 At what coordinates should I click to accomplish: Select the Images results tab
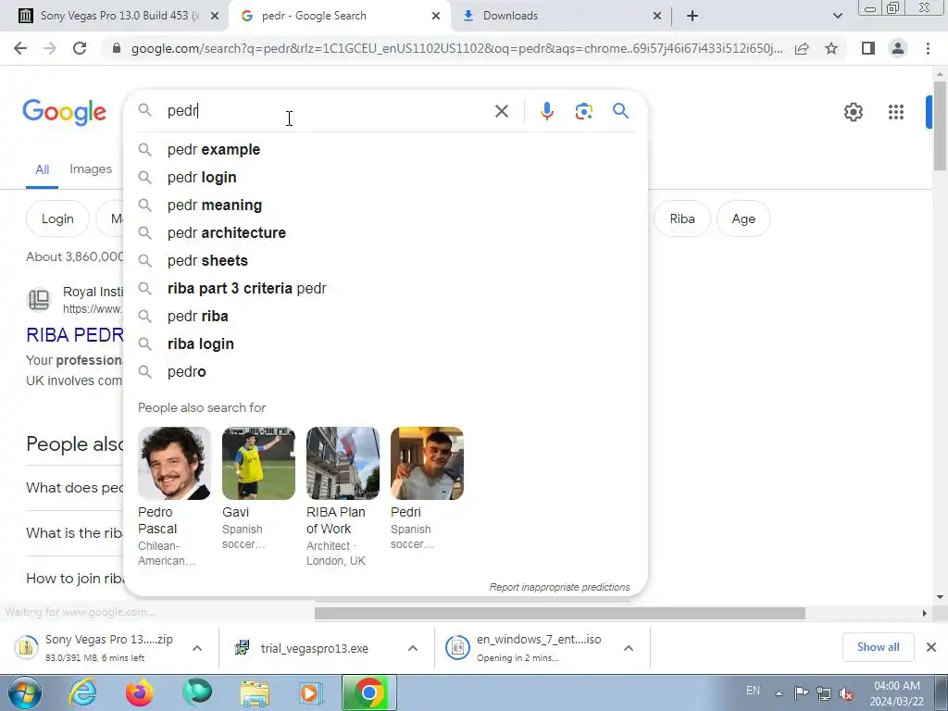91,169
